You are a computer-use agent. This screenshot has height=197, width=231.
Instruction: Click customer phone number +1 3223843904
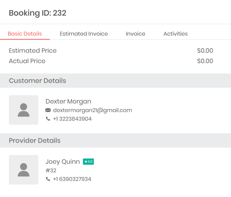point(72,119)
